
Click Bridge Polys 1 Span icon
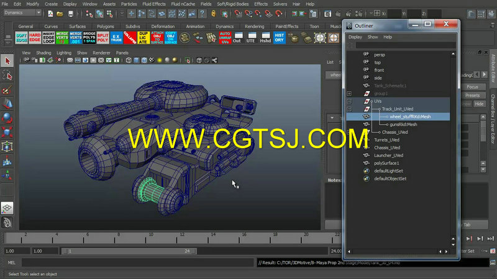click(x=89, y=38)
